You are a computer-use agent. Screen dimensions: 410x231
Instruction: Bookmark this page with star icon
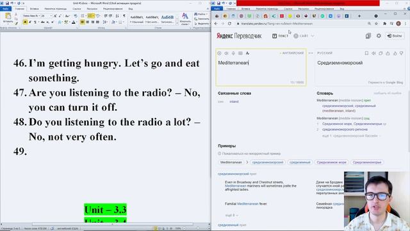(x=376, y=24)
